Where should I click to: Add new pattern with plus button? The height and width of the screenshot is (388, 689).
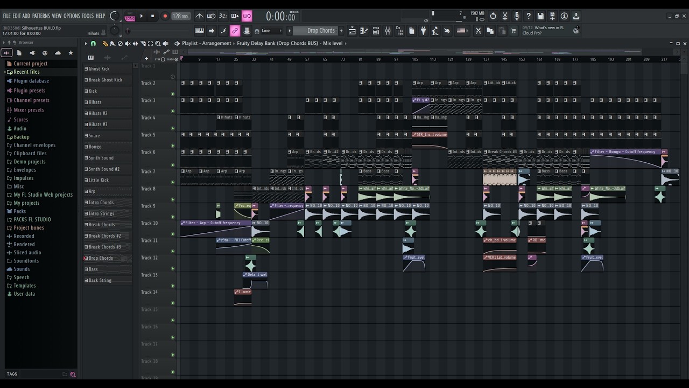point(341,31)
